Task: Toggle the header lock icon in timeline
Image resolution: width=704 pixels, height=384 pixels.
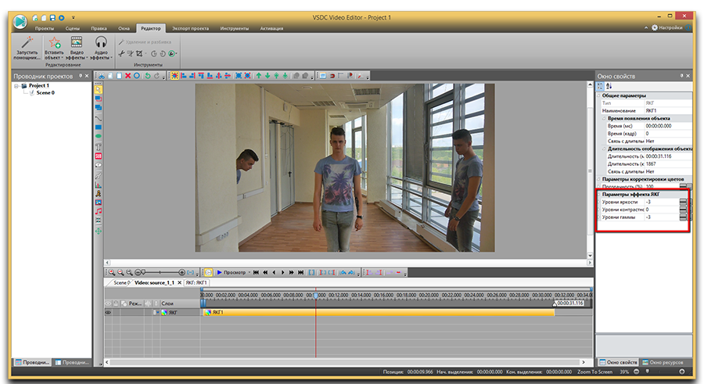Action: click(117, 303)
